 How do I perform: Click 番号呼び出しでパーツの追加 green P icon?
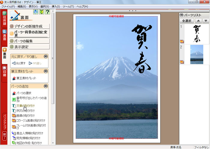(14, 99)
